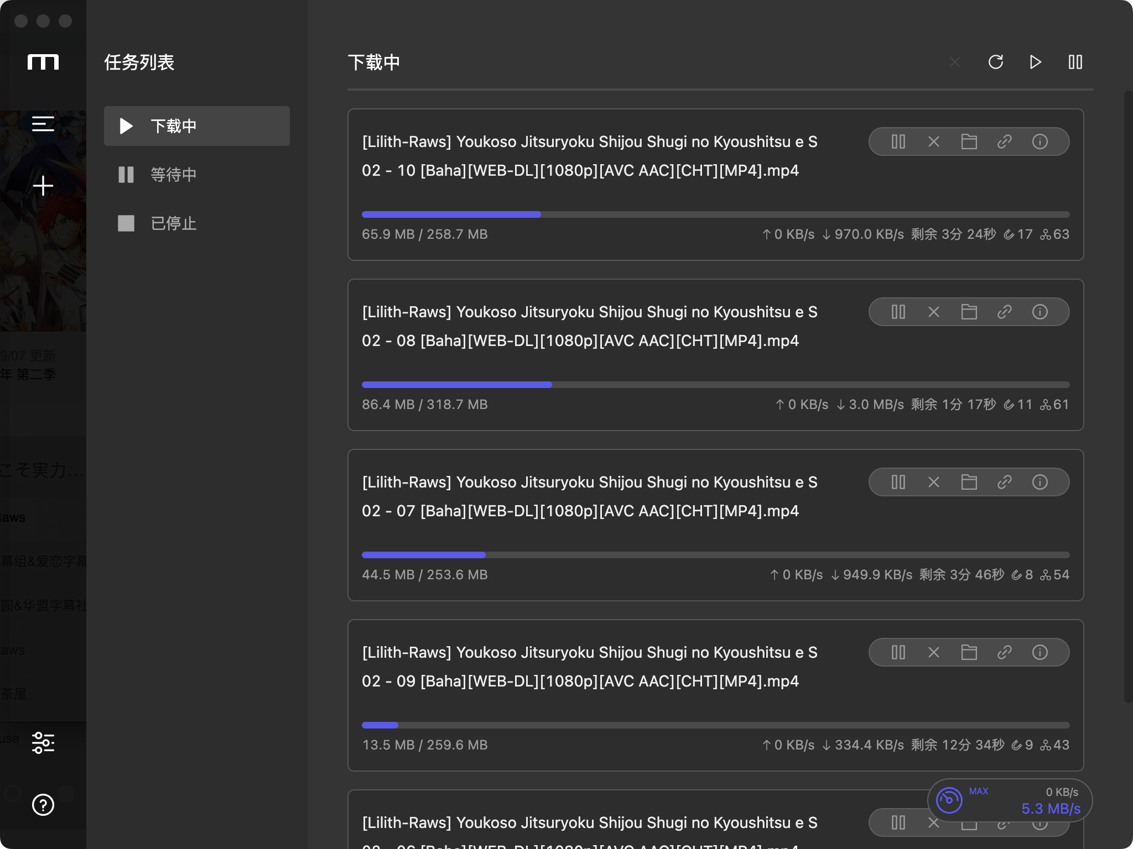Open info for episode 08 task
The width and height of the screenshot is (1133, 849).
1040,312
